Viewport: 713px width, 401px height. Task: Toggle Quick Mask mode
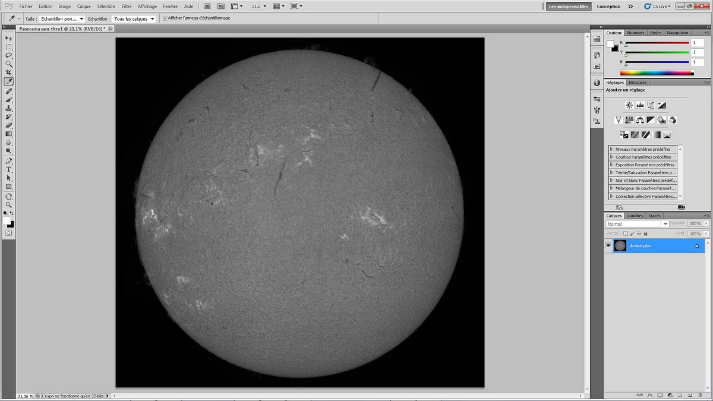(x=9, y=233)
